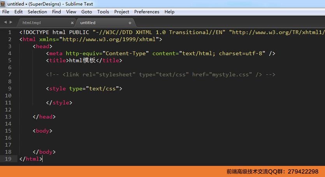This screenshot has height=177, width=325.
Task: Click the opening style tag
Action: 84,88
